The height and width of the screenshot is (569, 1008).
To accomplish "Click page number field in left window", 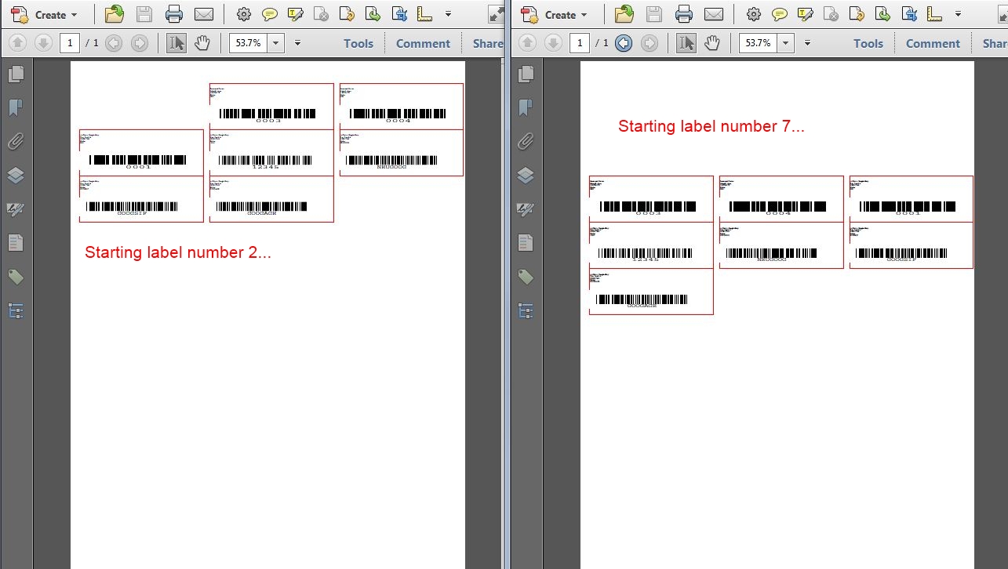I will 71,43.
